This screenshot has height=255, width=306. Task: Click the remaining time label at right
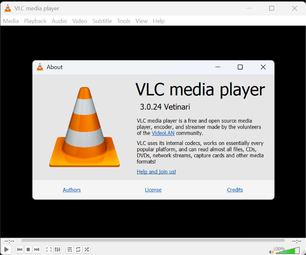pyautogui.click(x=297, y=241)
